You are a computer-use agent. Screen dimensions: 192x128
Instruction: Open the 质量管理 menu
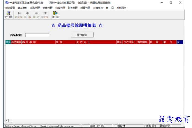click(85, 8)
